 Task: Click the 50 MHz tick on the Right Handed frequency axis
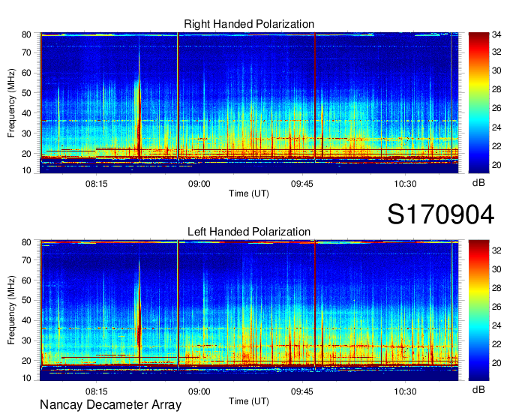26,93
